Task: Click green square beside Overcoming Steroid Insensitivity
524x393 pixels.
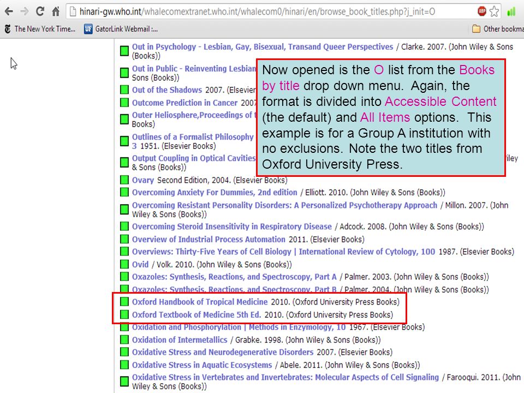Action: tap(124, 226)
